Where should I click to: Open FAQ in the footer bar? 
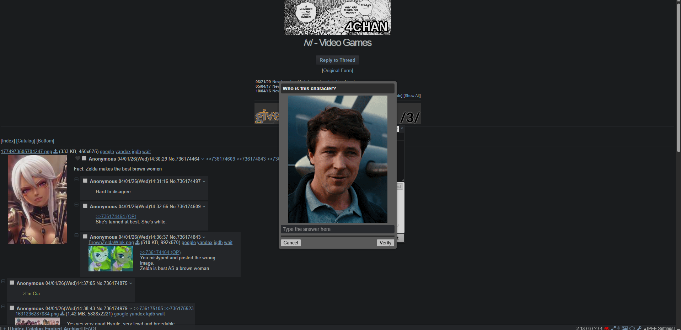pyautogui.click(x=90, y=328)
